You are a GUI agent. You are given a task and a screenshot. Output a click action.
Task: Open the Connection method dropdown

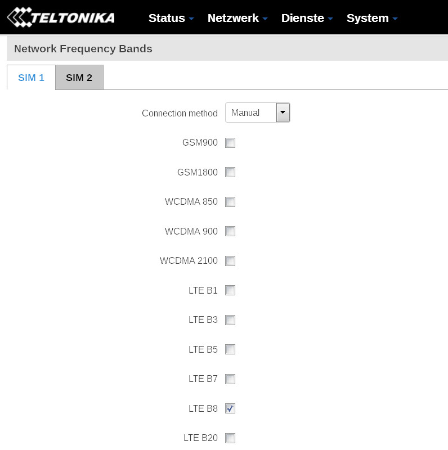257,113
